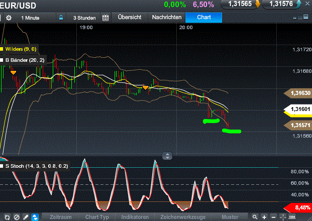Switch to the Übersicht tab
This screenshot has height=221, width=312.
coord(131,17)
